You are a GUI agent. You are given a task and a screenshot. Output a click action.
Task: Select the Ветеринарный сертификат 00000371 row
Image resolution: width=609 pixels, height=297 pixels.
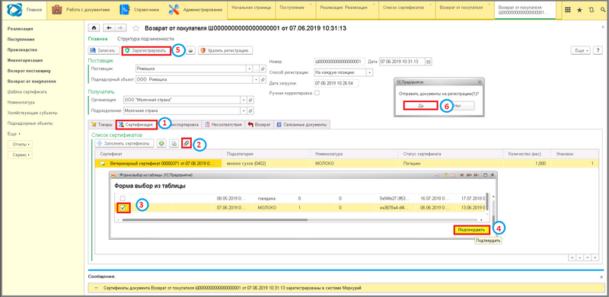click(x=346, y=164)
